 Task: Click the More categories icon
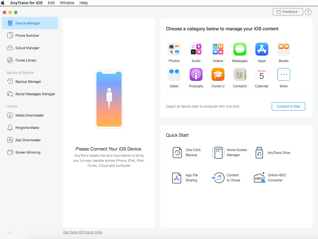[x=283, y=74]
